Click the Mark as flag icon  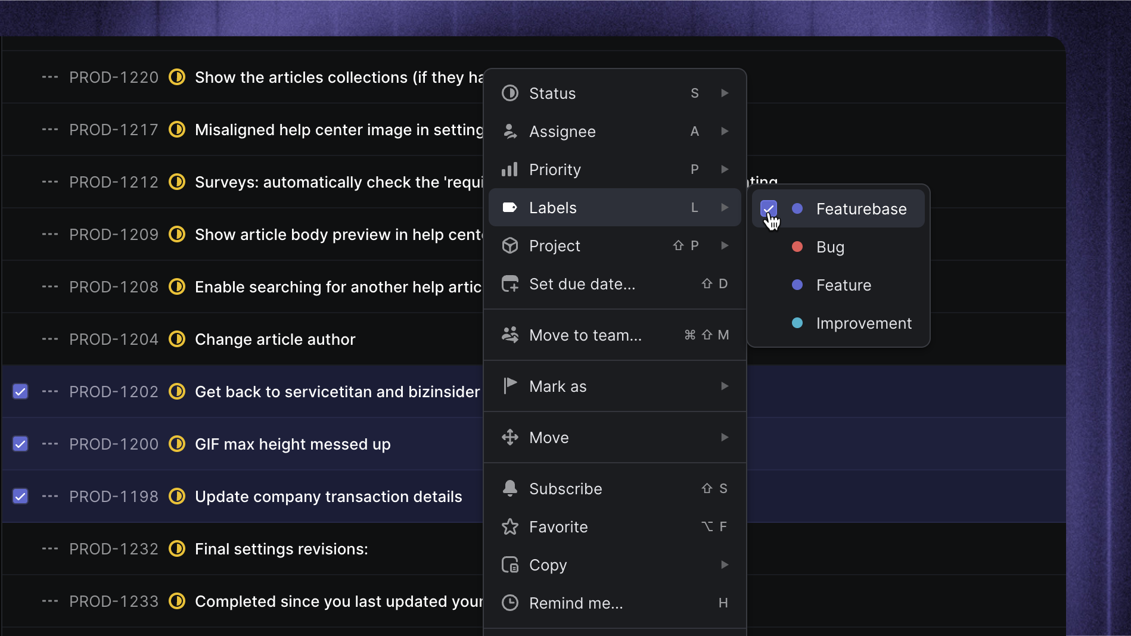click(510, 386)
